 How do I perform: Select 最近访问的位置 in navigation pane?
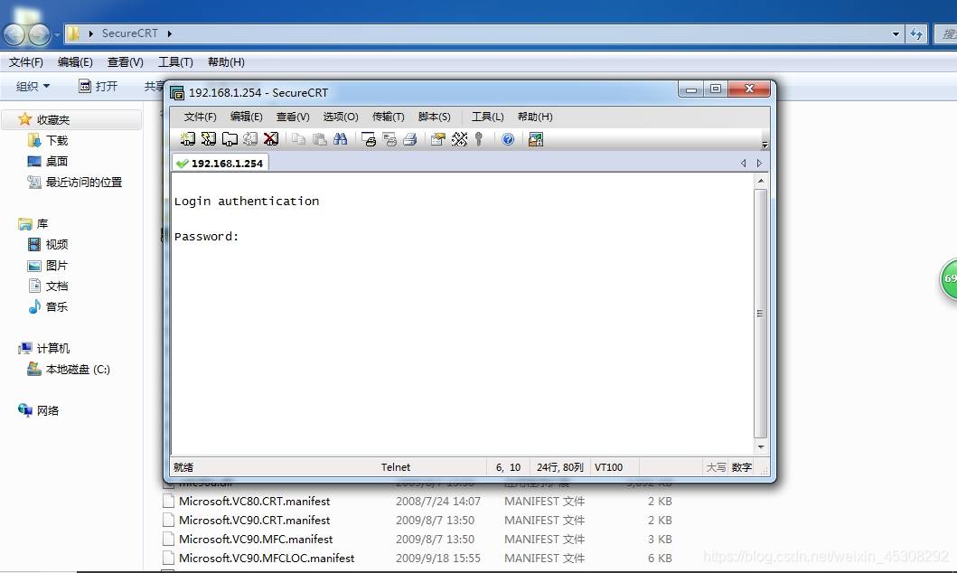84,182
